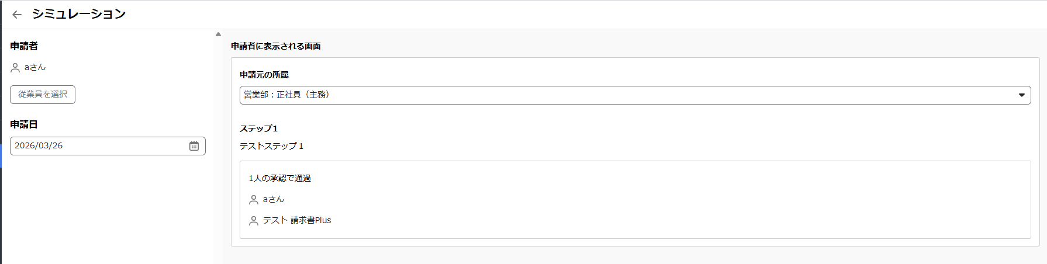Click the dropdown caret for 申請元の所属
This screenshot has width=1047, height=264.
pos(1021,95)
